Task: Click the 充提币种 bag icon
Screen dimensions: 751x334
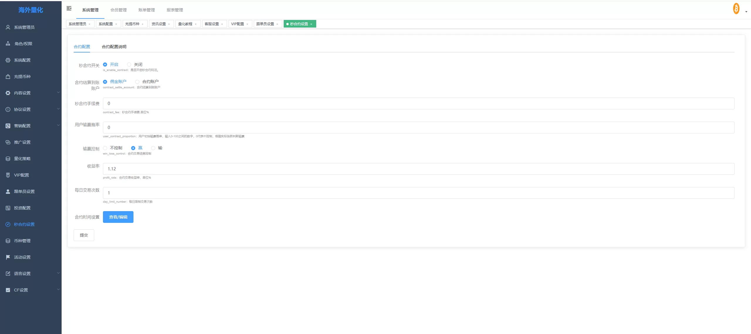Action: [8, 77]
